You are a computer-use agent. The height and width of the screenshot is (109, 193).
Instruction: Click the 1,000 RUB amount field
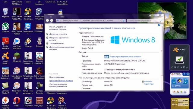[183, 100]
